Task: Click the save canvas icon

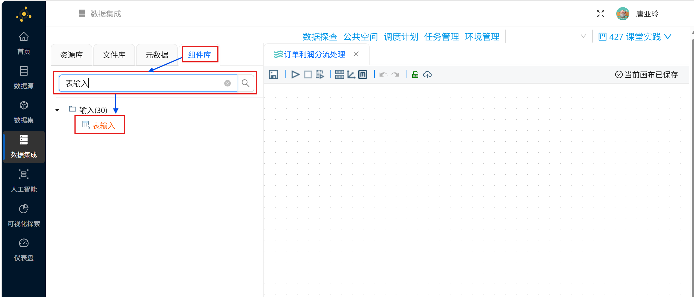Action: pos(273,74)
